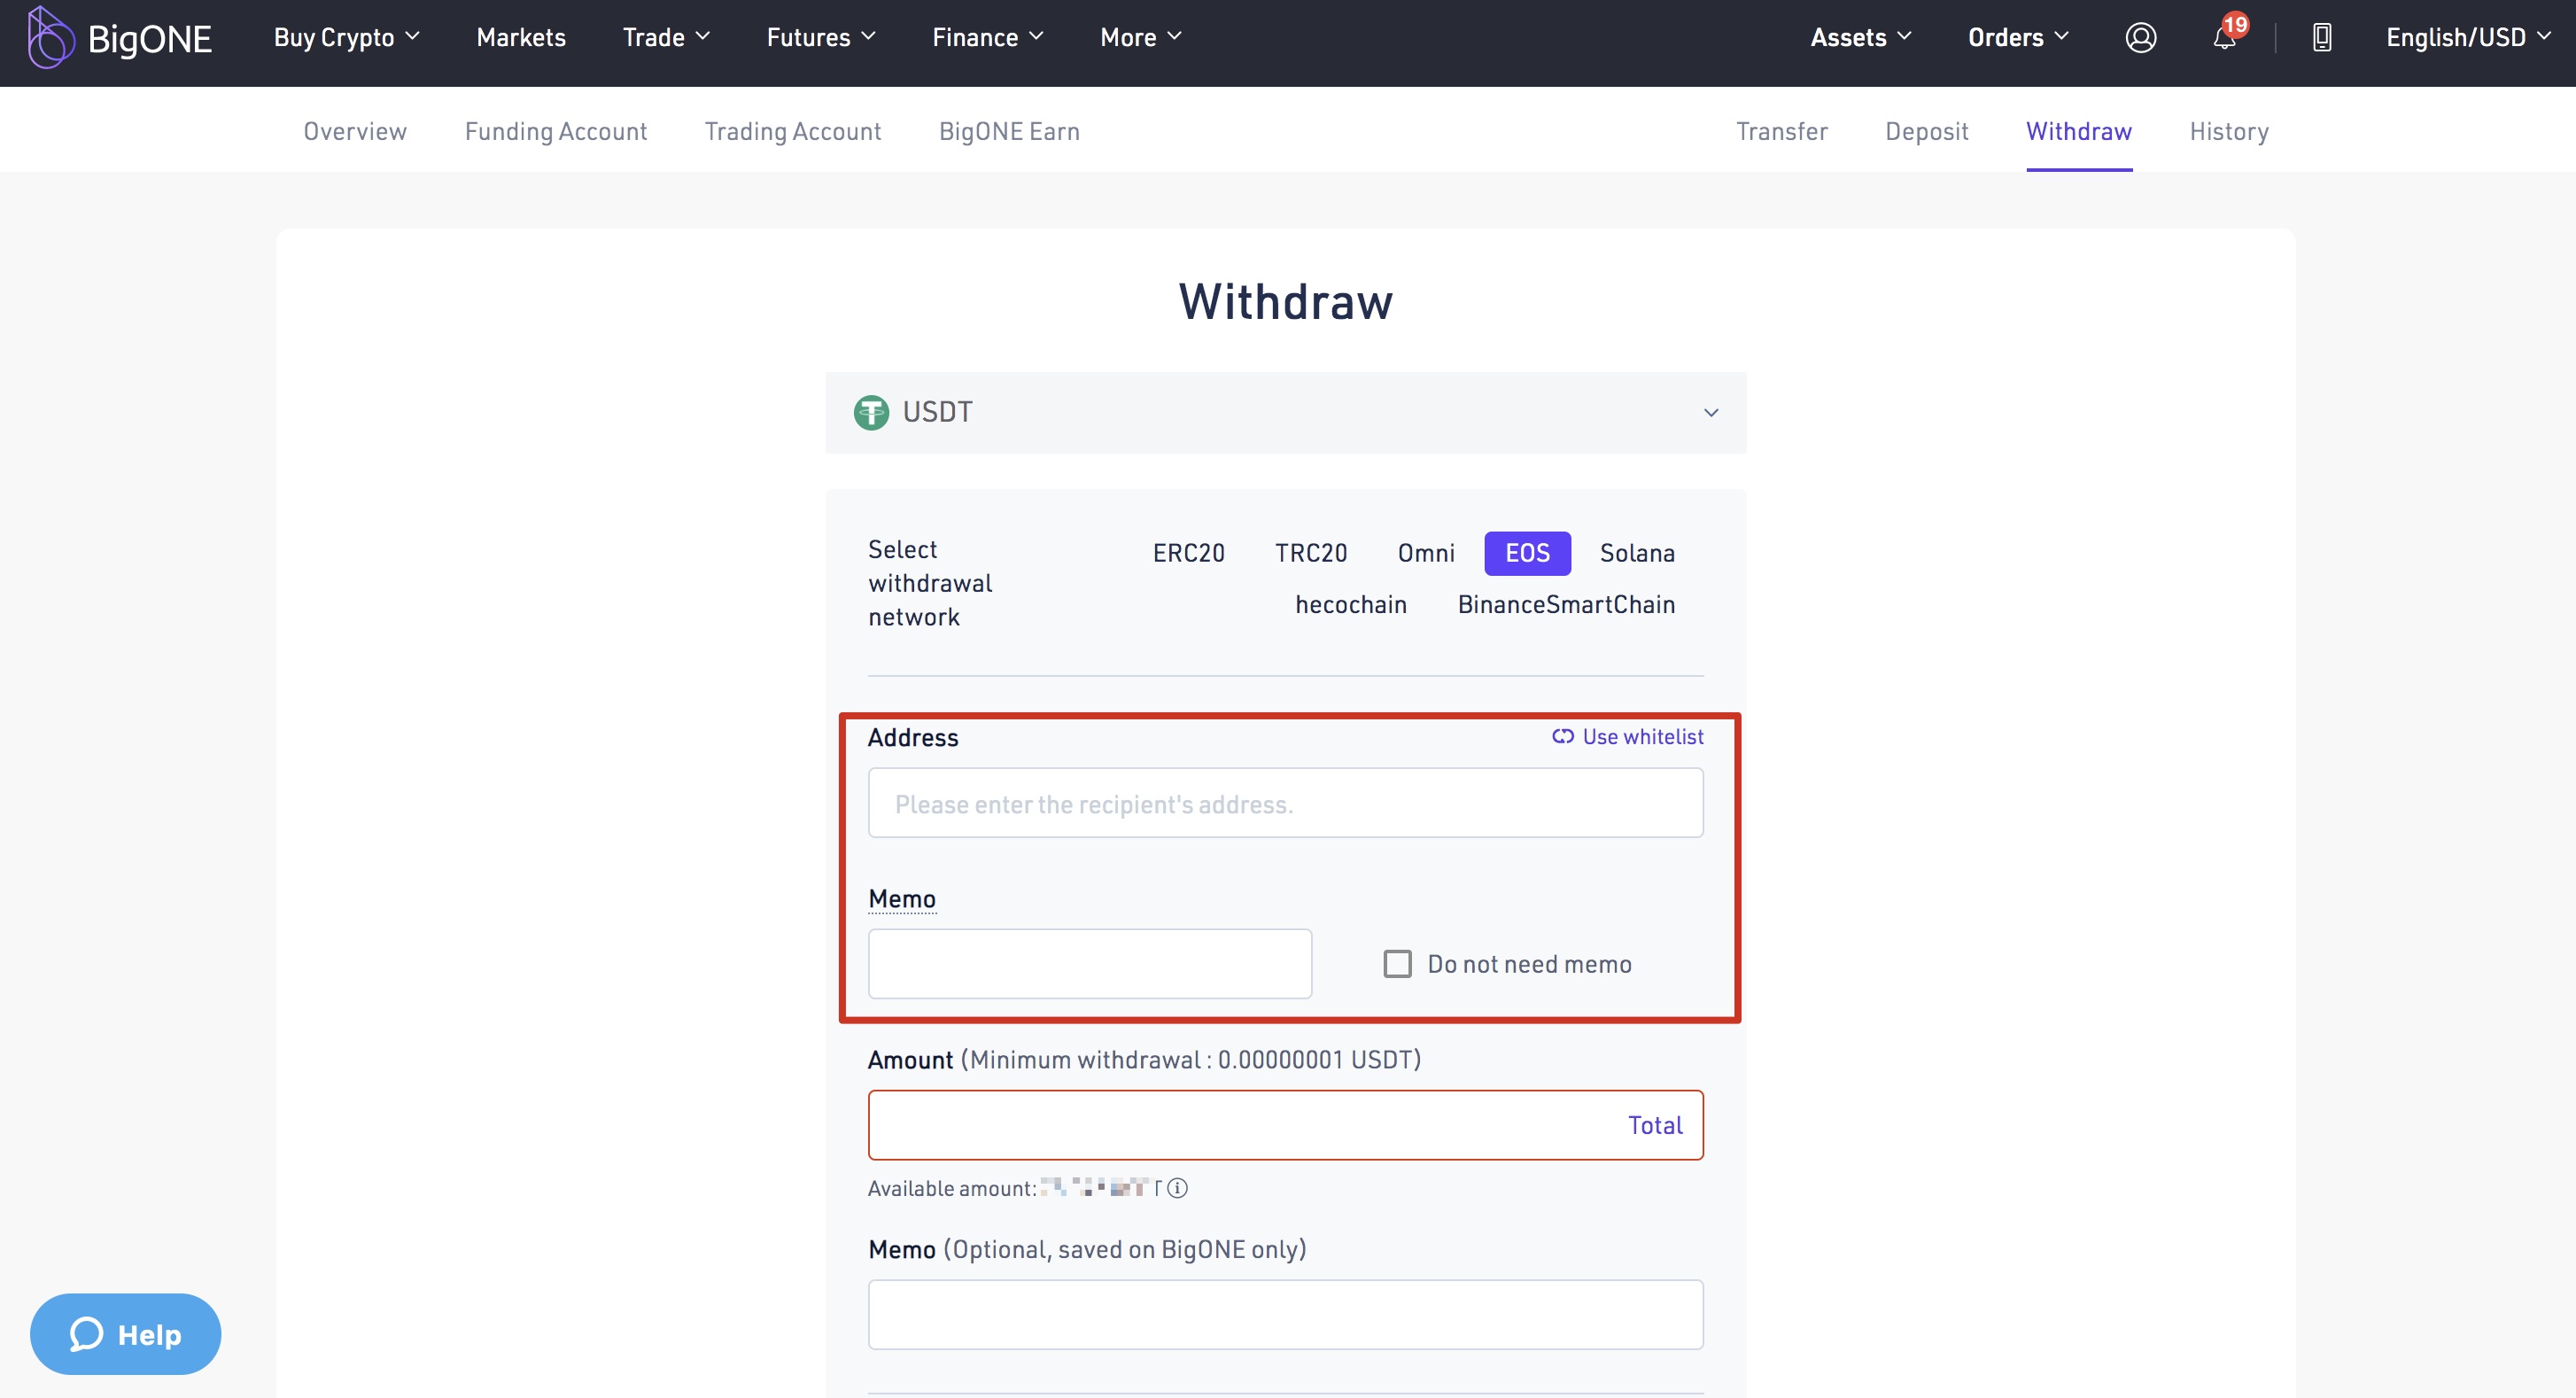Switch to the Deposit tab
Viewport: 2576px width, 1398px height.
coord(1926,131)
